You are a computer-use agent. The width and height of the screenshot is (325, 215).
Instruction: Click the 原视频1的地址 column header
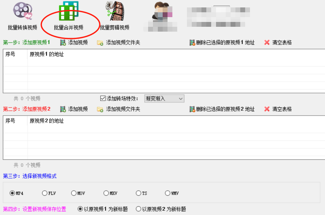[x=47, y=54]
